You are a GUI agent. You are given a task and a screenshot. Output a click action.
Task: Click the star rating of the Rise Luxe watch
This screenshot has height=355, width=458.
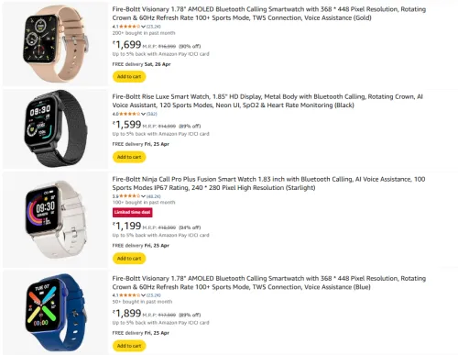pos(129,114)
